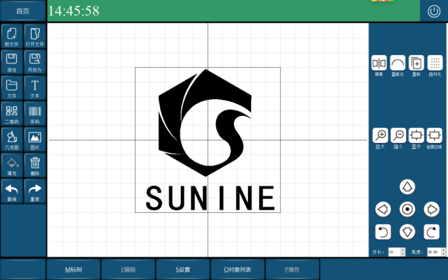Save the current file (保存)
448x280 pixels.
(x=12, y=62)
